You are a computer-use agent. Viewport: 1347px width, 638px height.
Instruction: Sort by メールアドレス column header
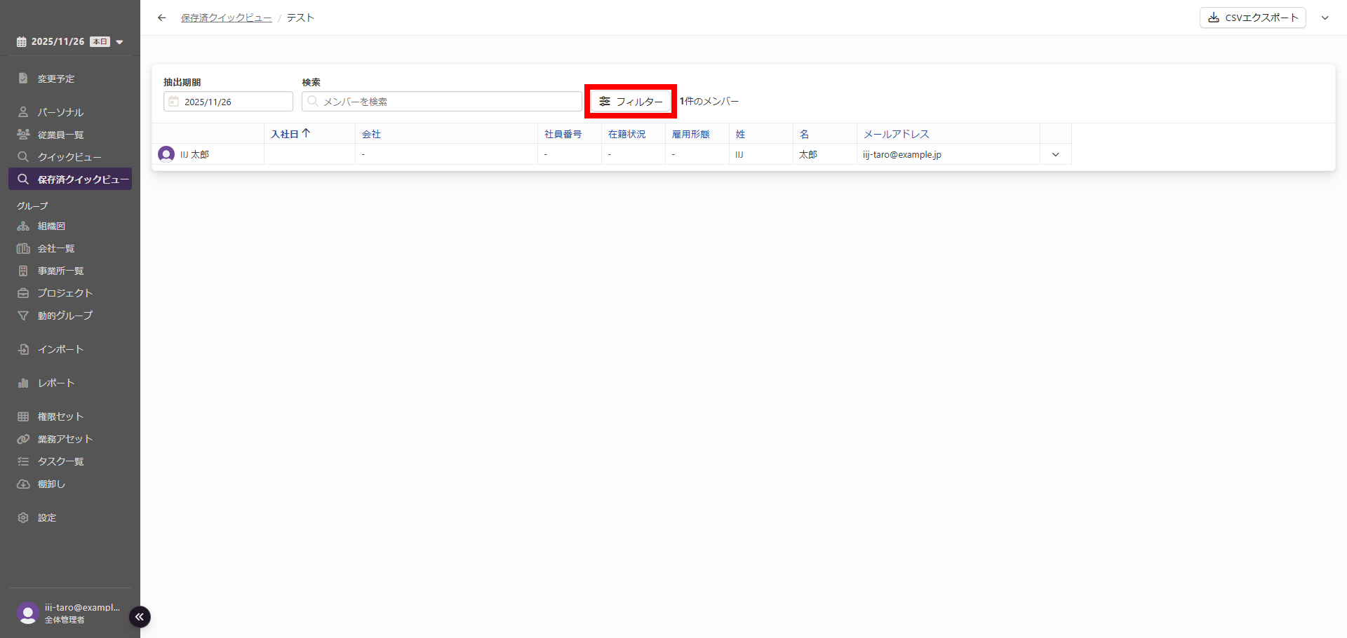click(x=896, y=134)
